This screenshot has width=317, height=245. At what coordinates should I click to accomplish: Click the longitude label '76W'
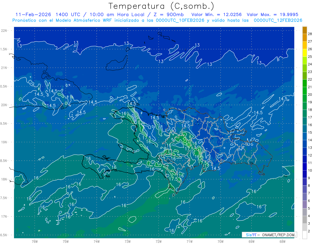click(x=35, y=242)
